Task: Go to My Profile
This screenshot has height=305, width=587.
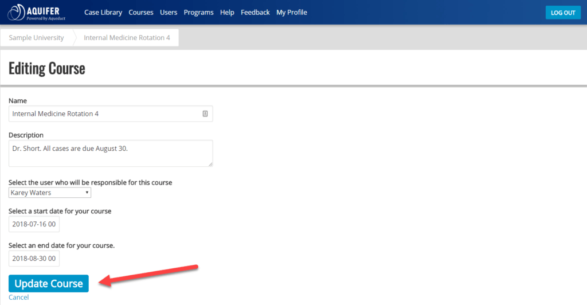Action: click(292, 13)
